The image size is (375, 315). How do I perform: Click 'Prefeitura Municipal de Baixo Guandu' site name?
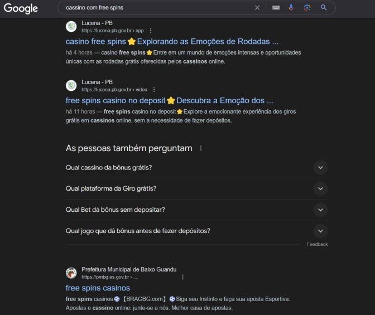tap(129, 270)
